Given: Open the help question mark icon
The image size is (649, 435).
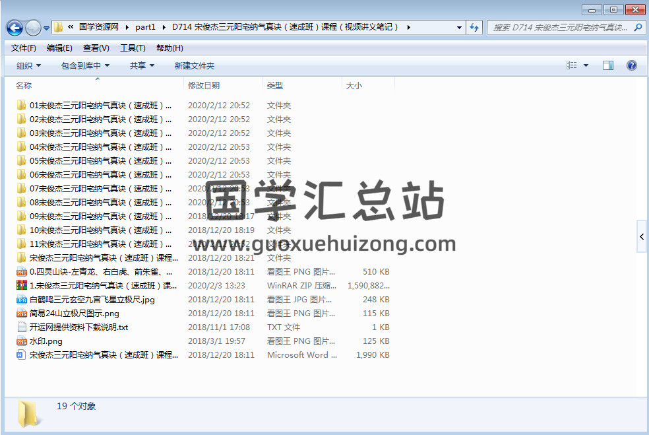Looking at the screenshot, I should (x=631, y=65).
